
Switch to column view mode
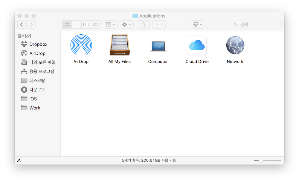(86, 25)
